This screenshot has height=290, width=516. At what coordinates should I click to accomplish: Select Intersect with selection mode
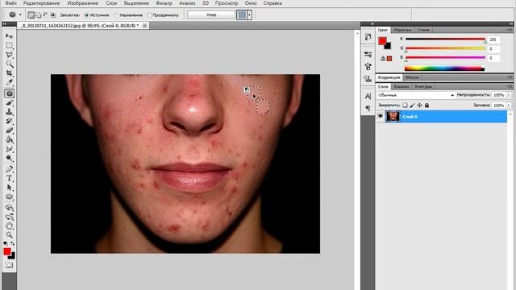pyautogui.click(x=52, y=15)
